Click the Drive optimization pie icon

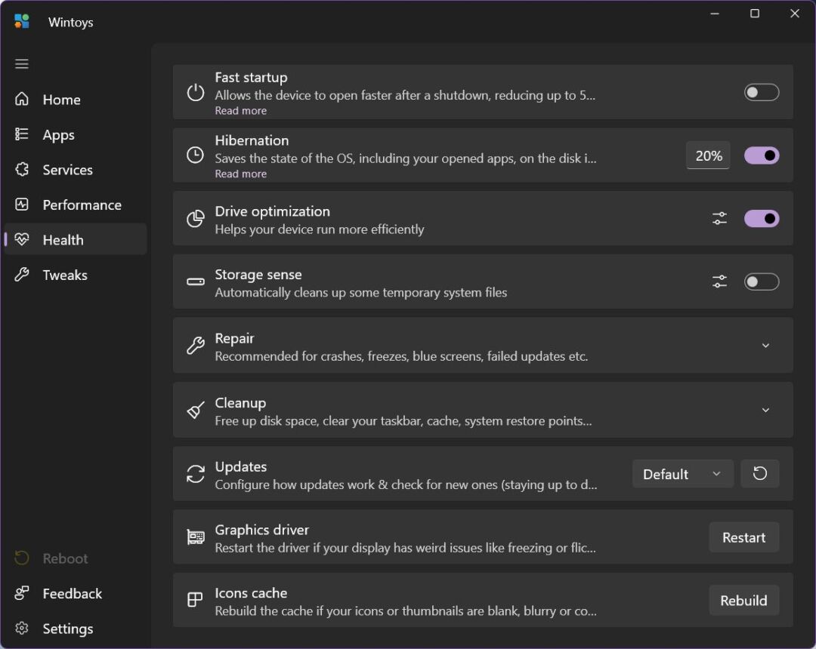pyautogui.click(x=196, y=219)
